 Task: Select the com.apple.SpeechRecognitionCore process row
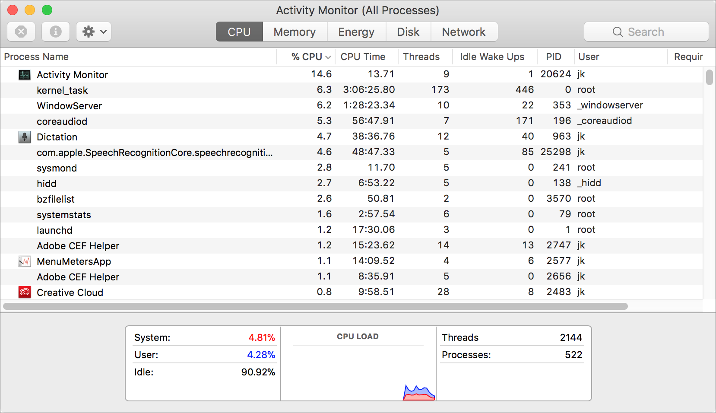352,152
